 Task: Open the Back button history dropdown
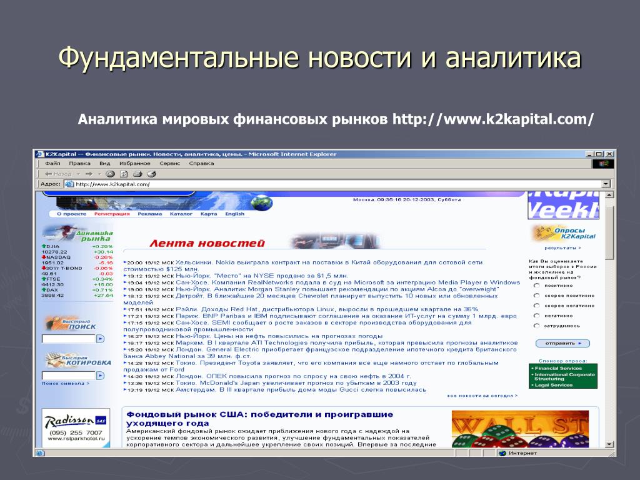click(x=78, y=174)
